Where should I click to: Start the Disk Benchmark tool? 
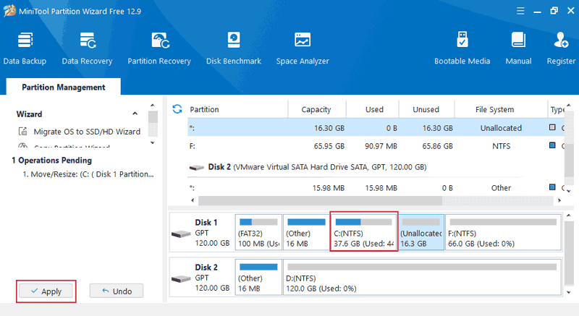[x=233, y=48]
